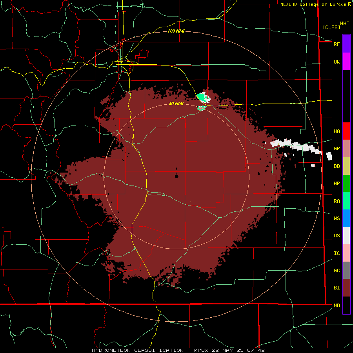Select the gray GC ground clutter swatch
This screenshot has height=353, width=353.
[346, 270]
